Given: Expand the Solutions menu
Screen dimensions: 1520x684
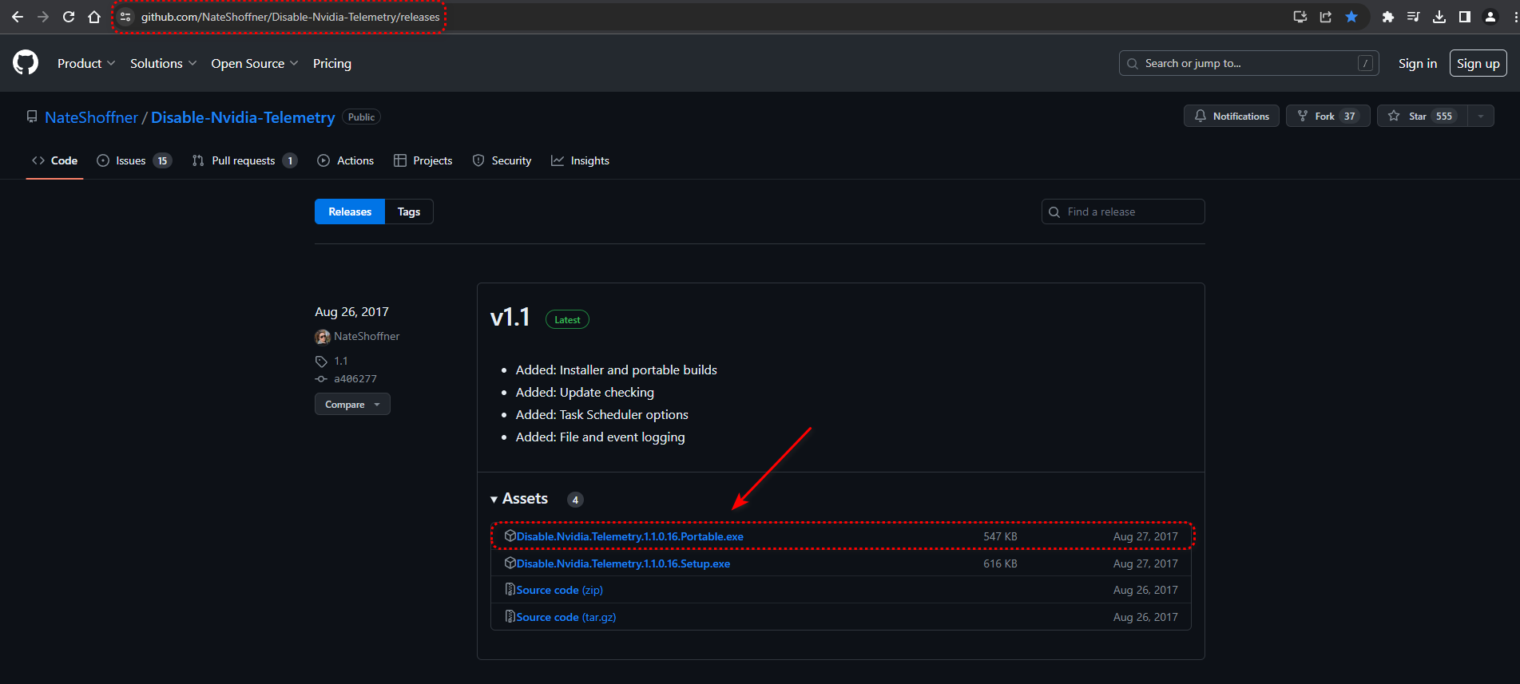Looking at the screenshot, I should pyautogui.click(x=163, y=63).
